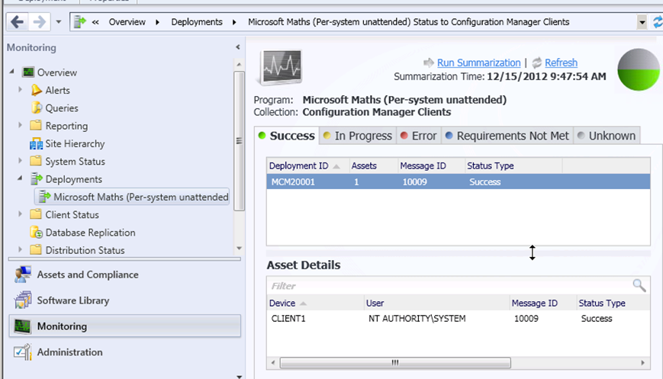Open the Administration workspace
This screenshot has height=379, width=663.
124,352
